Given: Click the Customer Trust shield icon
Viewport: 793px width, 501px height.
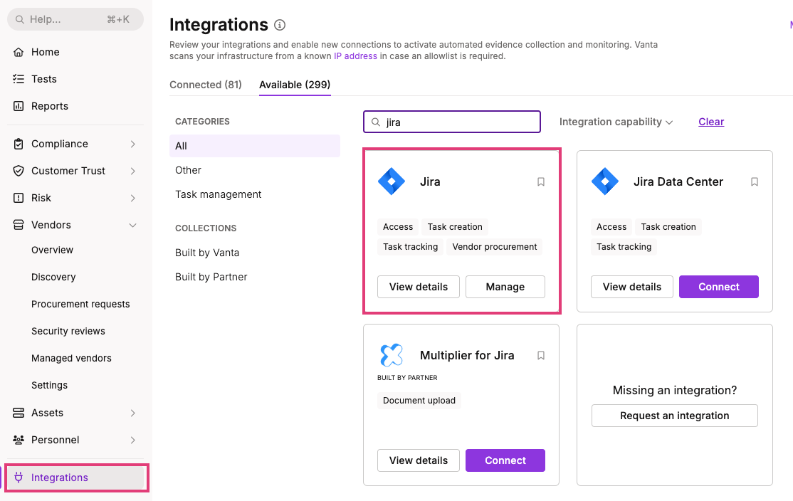Looking at the screenshot, I should [x=19, y=171].
